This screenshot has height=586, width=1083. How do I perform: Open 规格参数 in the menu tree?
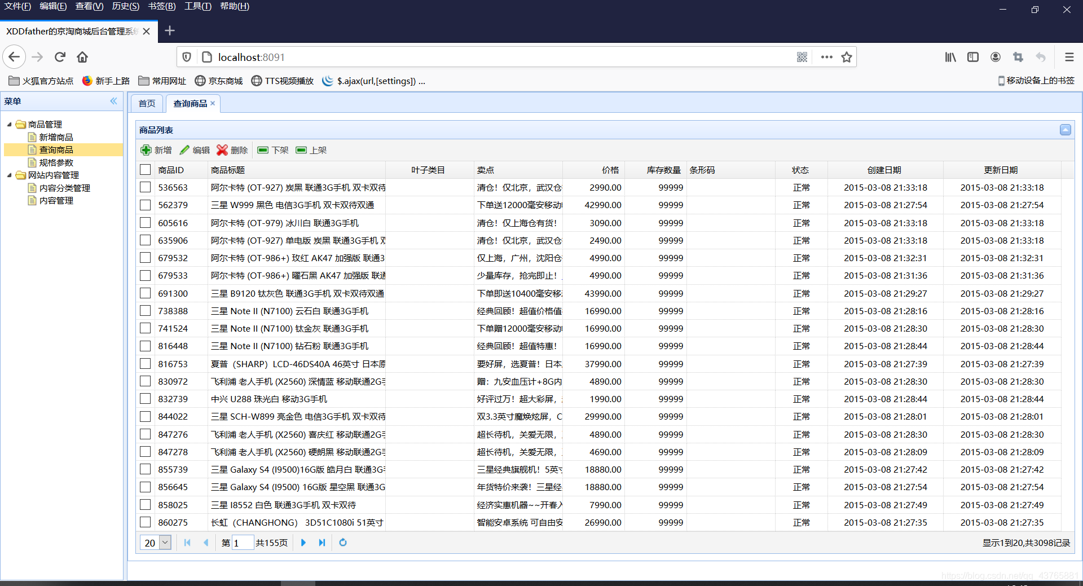(56, 162)
